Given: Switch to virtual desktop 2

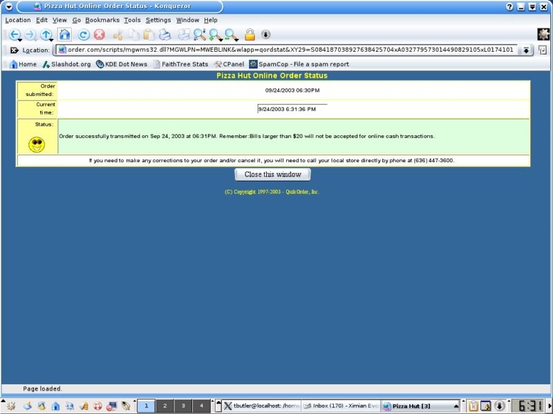Looking at the screenshot, I should point(165,406).
